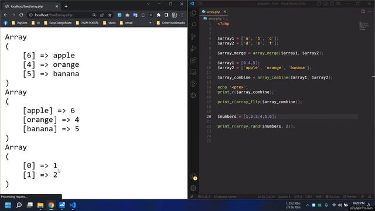Expand hidden bookmarks overflow chevron
The image size is (375, 211).
pos(150,23)
